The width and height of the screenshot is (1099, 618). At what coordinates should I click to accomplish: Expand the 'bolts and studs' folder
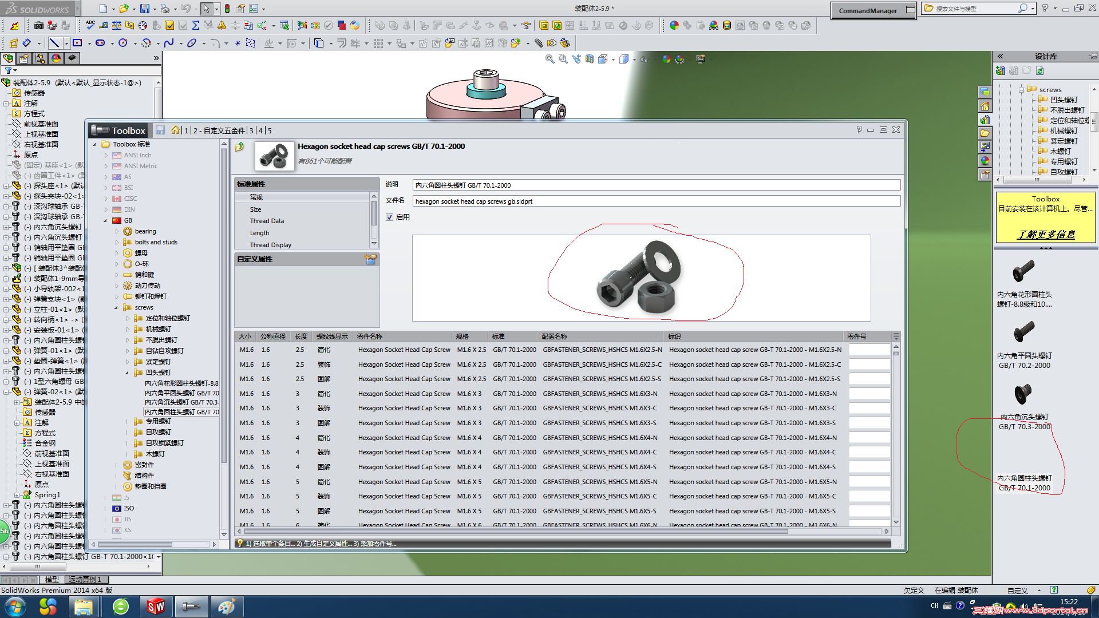point(117,242)
